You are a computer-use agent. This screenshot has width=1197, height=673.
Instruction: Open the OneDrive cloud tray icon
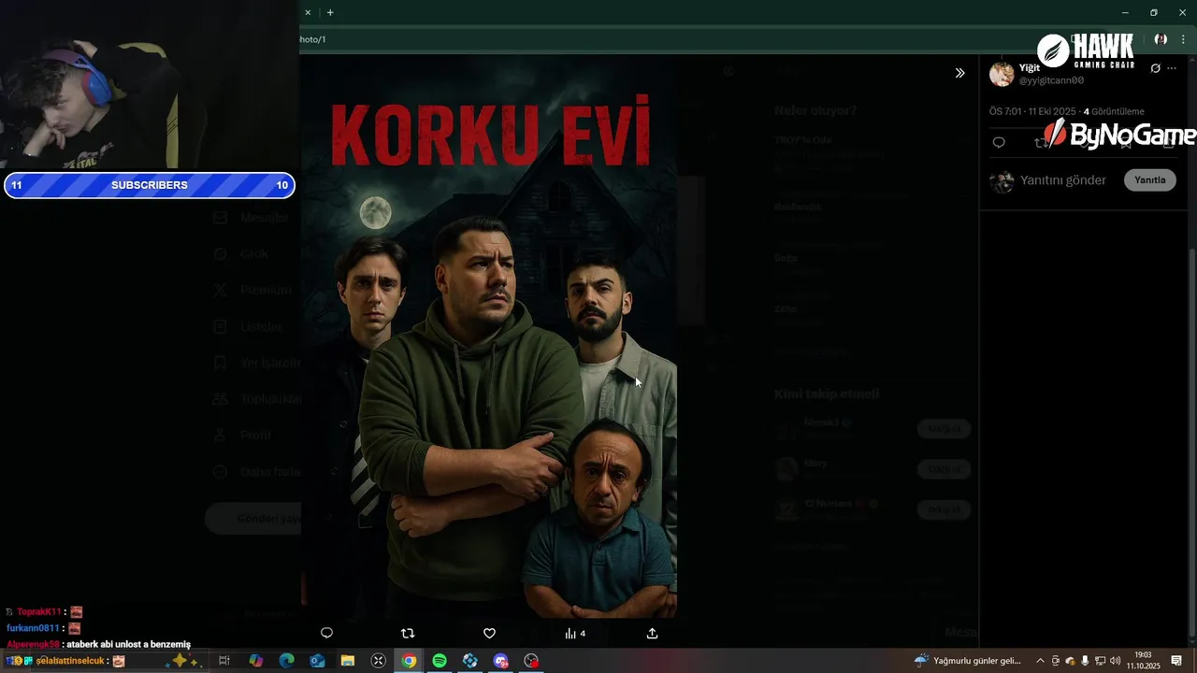(1071, 661)
